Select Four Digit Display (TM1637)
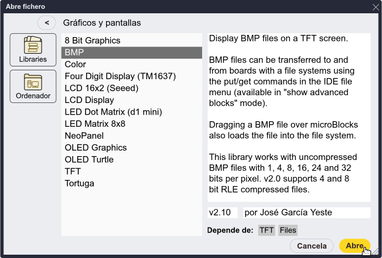The height and width of the screenshot is (258, 382). pyautogui.click(x=132, y=76)
